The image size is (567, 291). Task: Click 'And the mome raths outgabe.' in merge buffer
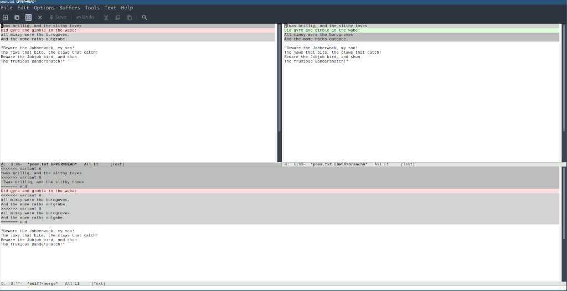33,217
